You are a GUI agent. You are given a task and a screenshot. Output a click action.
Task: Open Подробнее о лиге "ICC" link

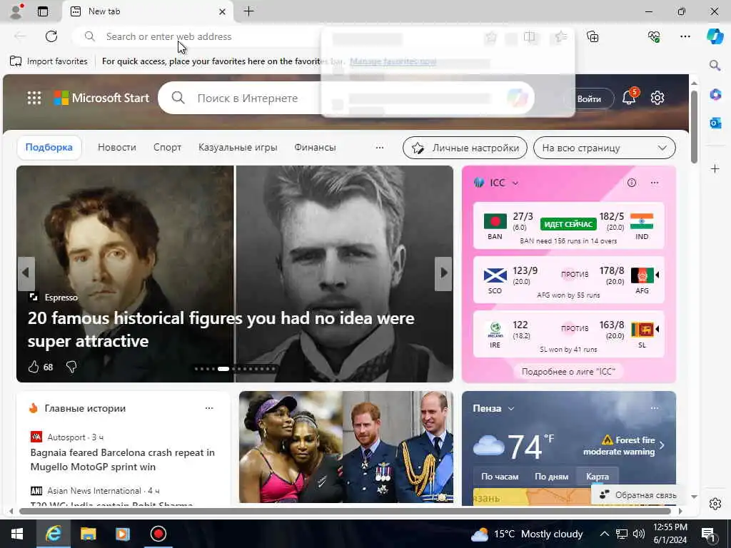[568, 371]
